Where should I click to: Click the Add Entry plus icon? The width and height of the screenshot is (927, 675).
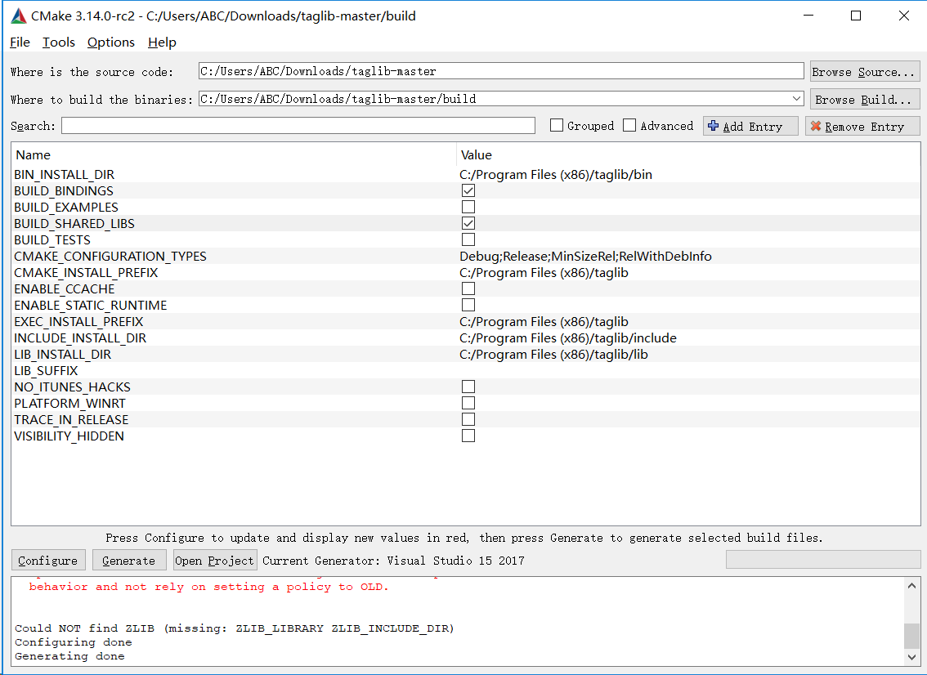(x=714, y=125)
